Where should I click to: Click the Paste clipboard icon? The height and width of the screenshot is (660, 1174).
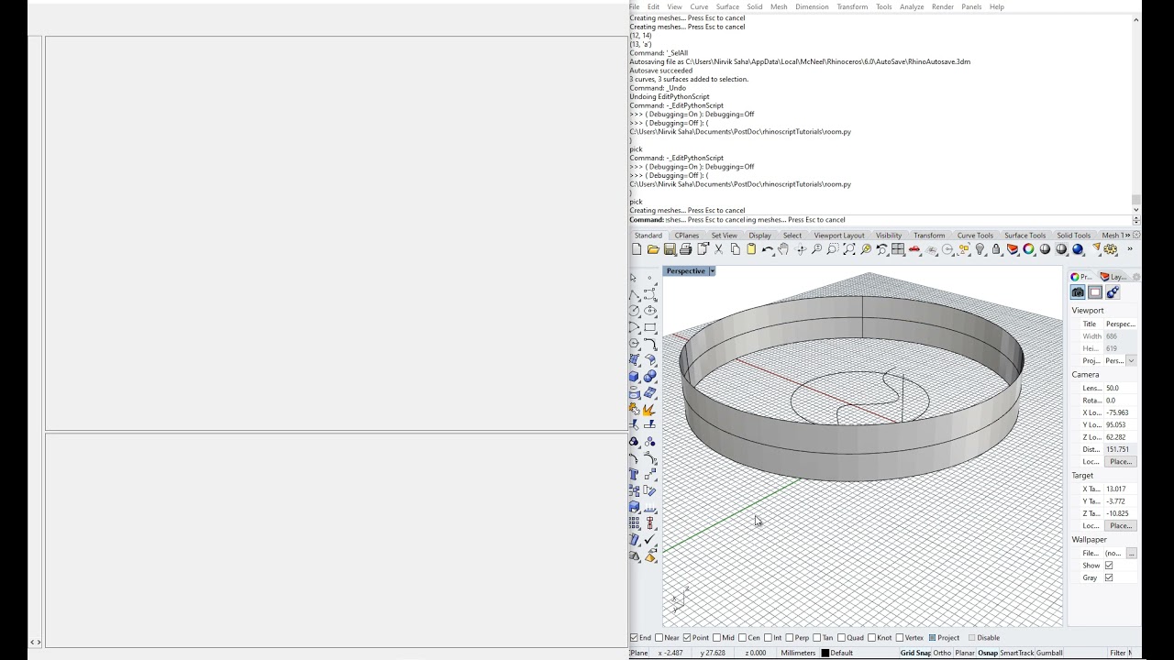[x=750, y=249]
